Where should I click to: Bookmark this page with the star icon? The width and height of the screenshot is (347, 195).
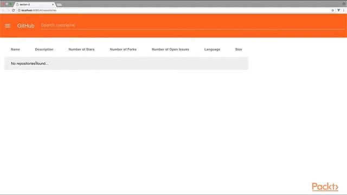[332, 10]
